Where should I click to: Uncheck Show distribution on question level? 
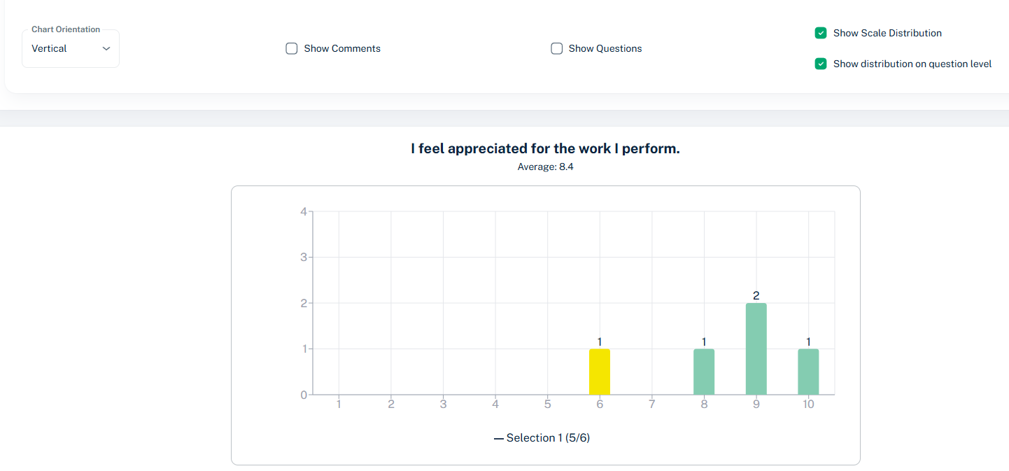pyautogui.click(x=821, y=64)
